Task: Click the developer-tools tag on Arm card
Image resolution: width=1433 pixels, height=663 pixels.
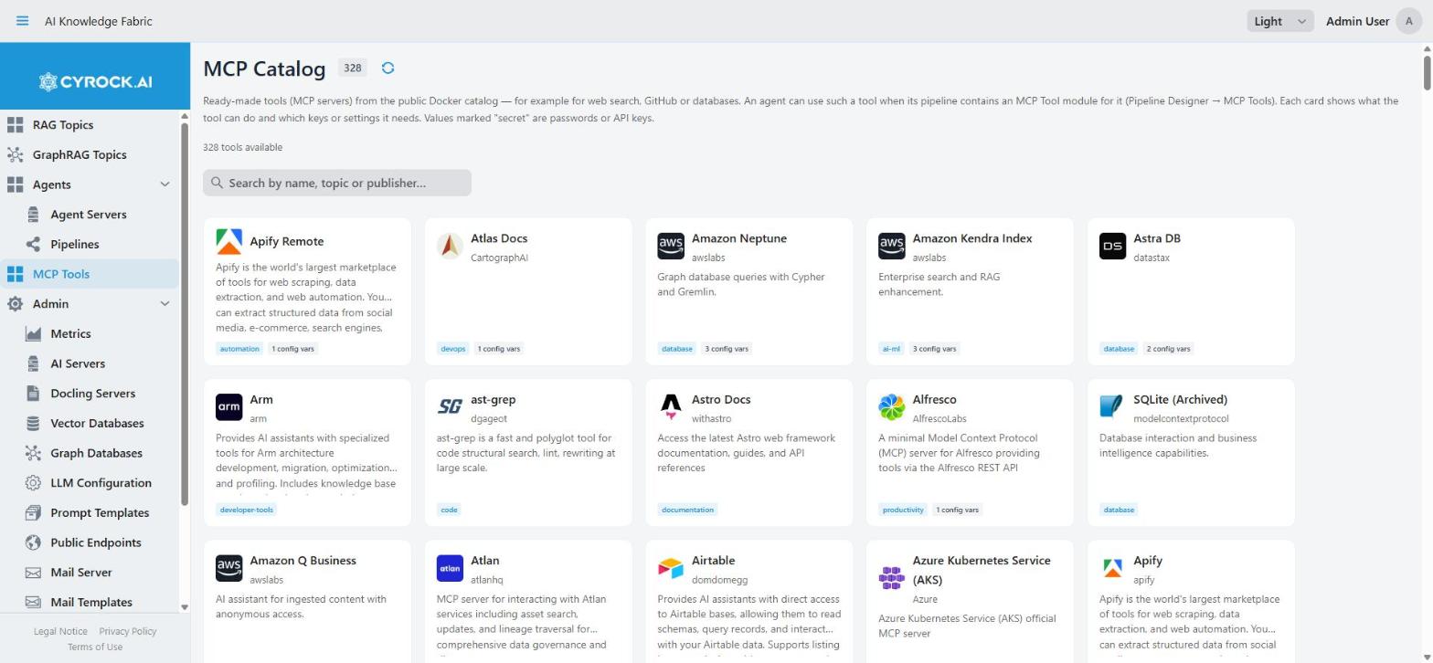Action: coord(247,510)
